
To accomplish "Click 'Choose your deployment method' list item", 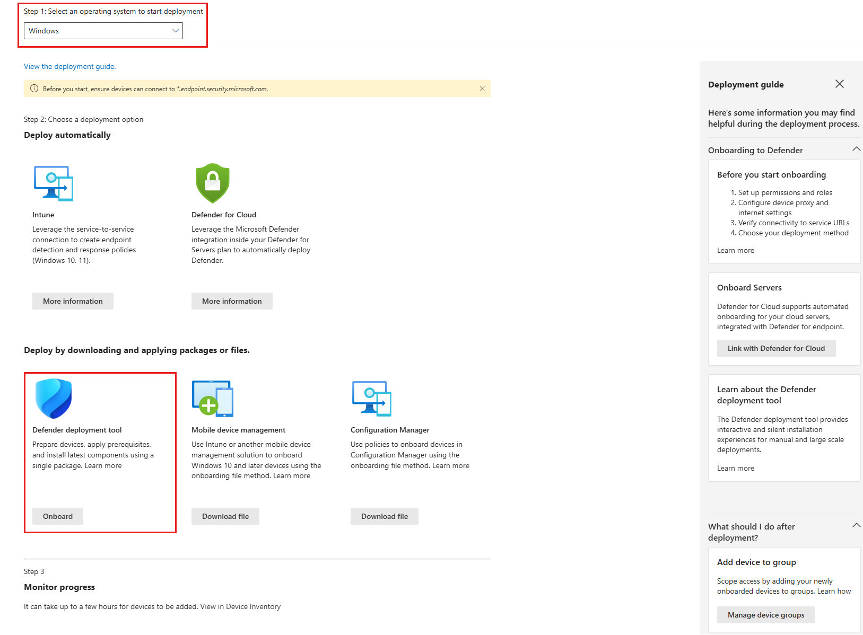I will point(793,233).
